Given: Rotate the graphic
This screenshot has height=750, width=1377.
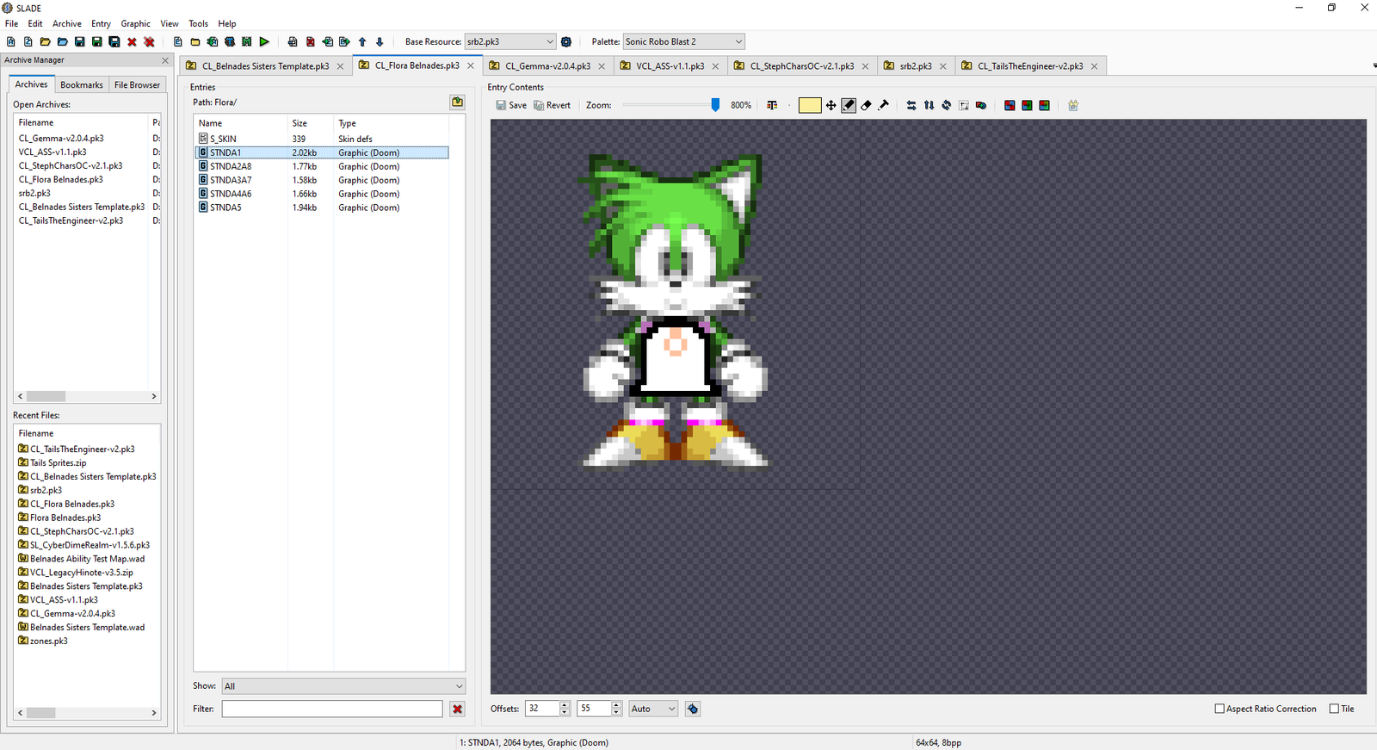Looking at the screenshot, I should 946,105.
